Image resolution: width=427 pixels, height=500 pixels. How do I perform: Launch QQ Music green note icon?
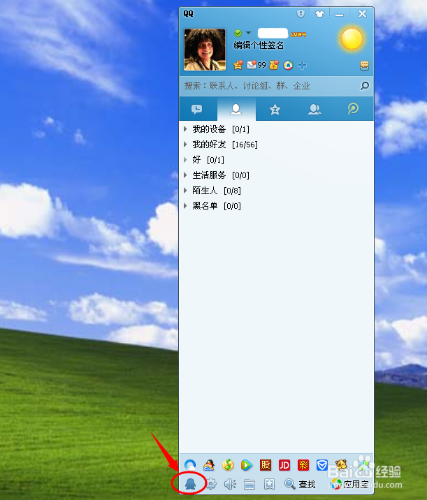pyautogui.click(x=228, y=465)
